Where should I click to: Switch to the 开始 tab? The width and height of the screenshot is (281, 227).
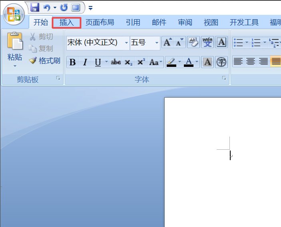41,22
